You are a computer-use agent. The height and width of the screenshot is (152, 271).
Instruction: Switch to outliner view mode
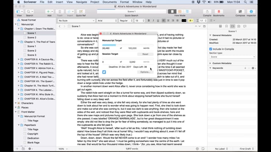187,11
